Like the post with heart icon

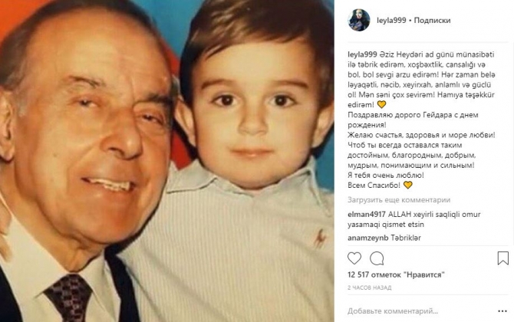(354, 258)
